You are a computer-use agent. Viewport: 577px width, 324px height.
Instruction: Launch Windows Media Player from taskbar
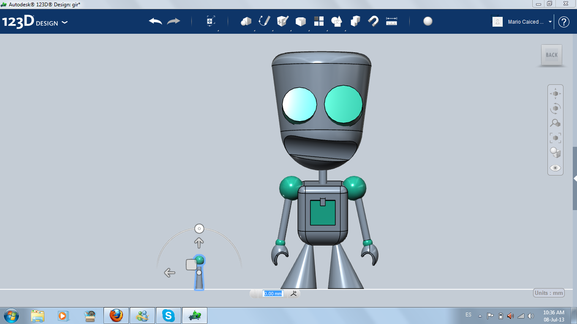[63, 315]
